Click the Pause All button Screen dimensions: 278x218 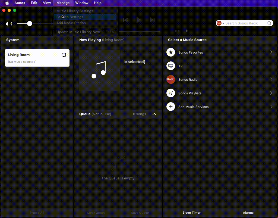(37, 213)
